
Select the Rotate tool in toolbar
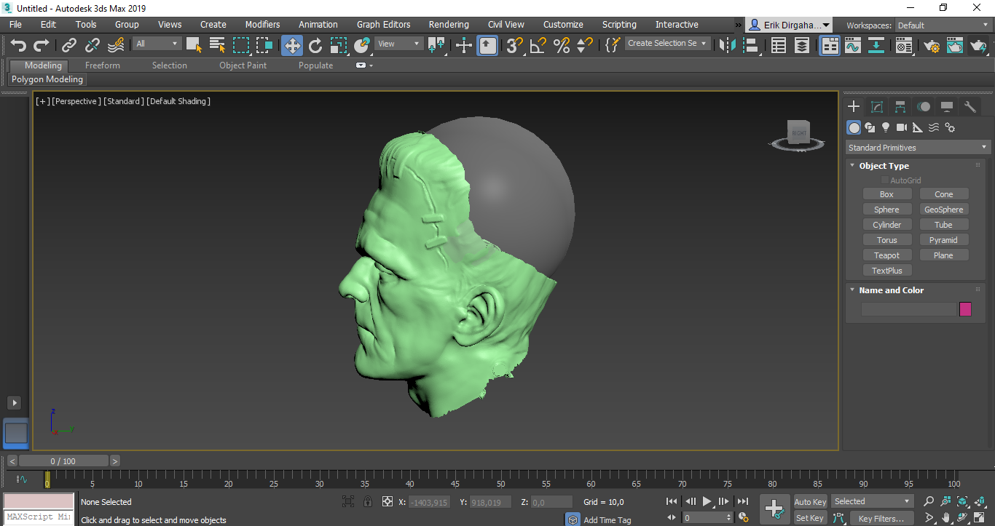click(315, 45)
